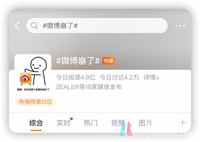The image size is (200, 142).
Task: Switch to the 视频 tab
Action: pyautogui.click(x=118, y=123)
